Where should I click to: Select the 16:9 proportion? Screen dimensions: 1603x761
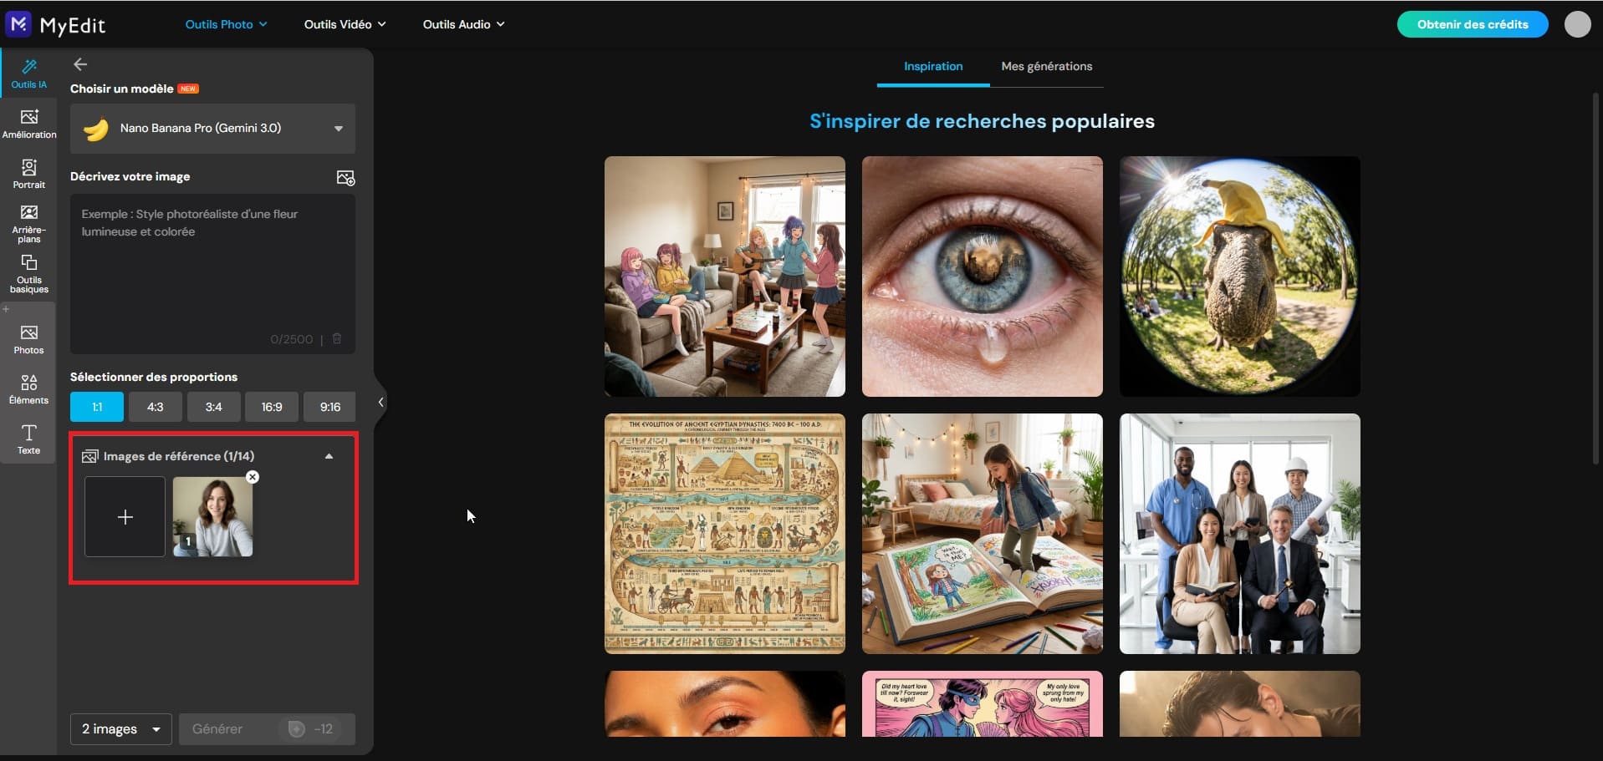pyautogui.click(x=272, y=407)
